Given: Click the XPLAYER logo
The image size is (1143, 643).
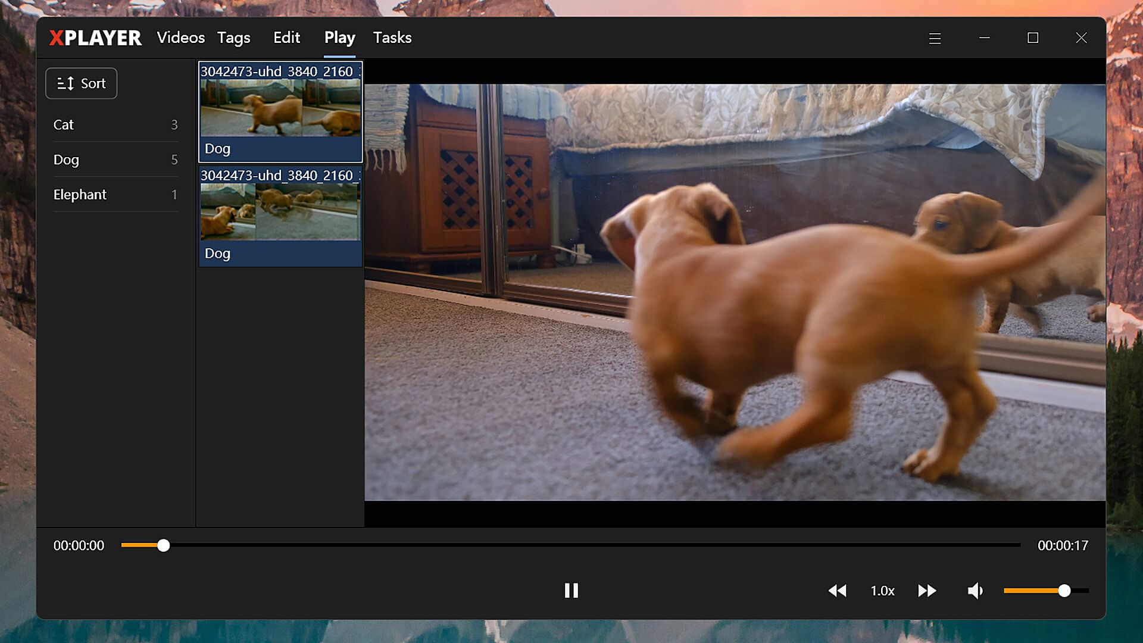Looking at the screenshot, I should (x=95, y=38).
